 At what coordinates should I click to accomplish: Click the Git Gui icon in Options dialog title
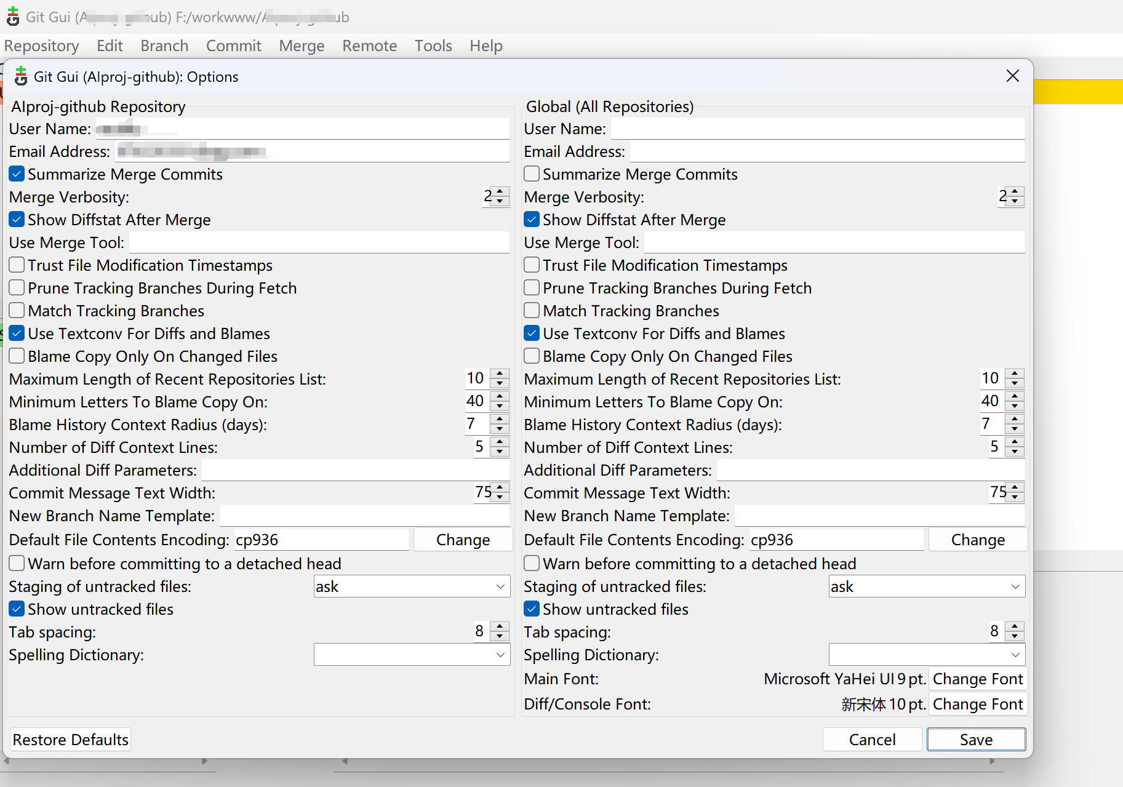tap(21, 76)
